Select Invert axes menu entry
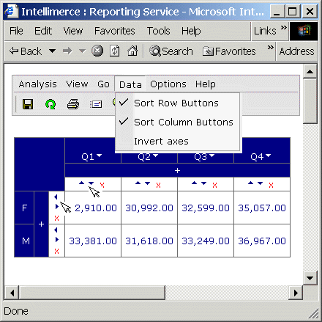 click(x=177, y=142)
